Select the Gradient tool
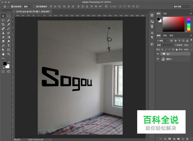This screenshot has height=141, width=193. [x=9, y=37]
